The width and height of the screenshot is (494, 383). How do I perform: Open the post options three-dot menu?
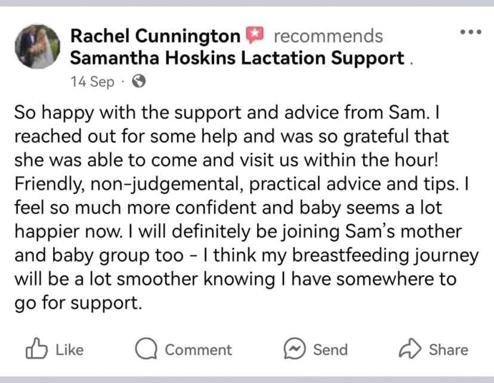pos(471,32)
